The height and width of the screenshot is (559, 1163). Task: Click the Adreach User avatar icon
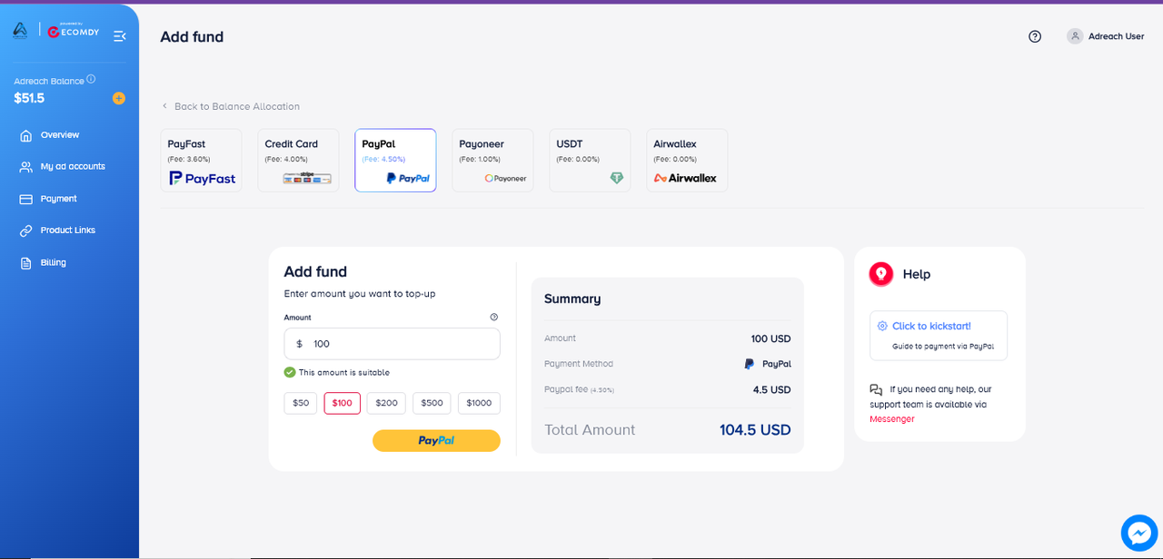pos(1075,36)
